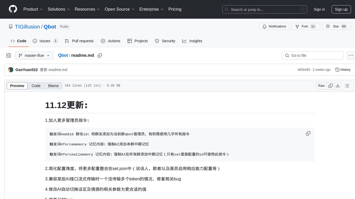Expand the Enterprise menu
This screenshot has width=355, height=199.
click(151, 9)
